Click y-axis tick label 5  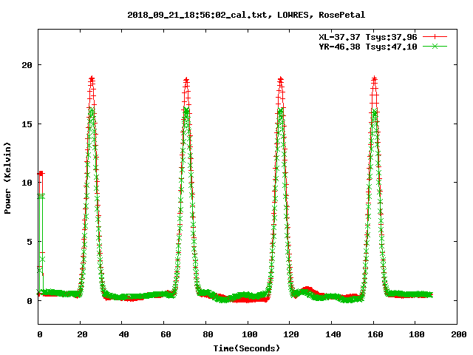coord(30,242)
